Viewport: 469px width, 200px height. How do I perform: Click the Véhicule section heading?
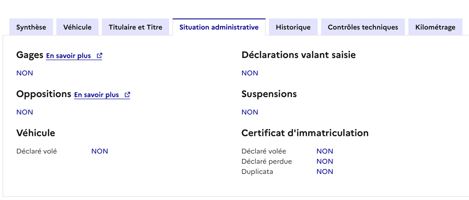click(36, 133)
